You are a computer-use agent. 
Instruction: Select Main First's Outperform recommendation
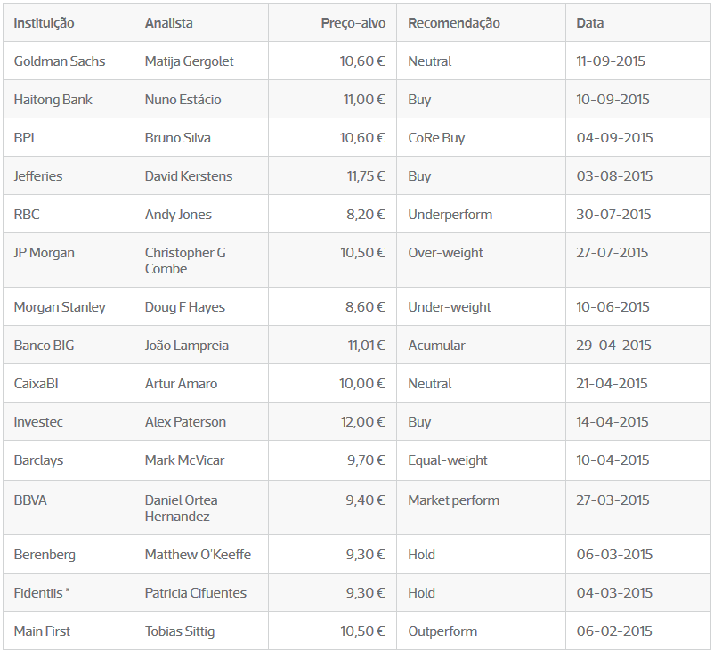point(442,631)
